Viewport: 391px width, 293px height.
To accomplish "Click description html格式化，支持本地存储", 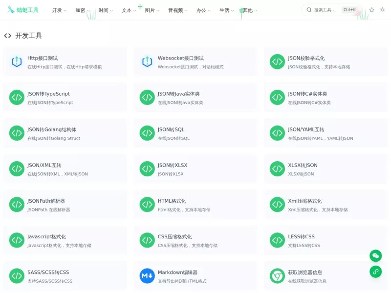I will [x=184, y=210].
